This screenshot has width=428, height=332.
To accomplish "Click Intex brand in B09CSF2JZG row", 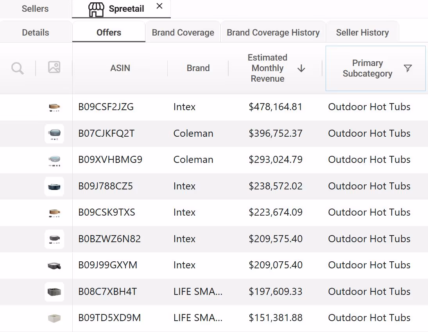I will [184, 107].
